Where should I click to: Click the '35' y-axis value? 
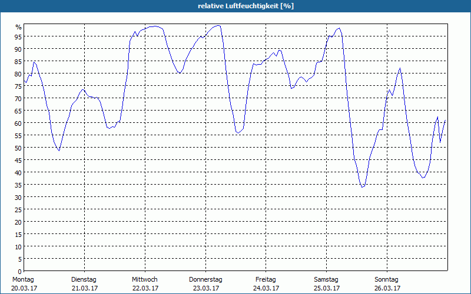[18, 185]
